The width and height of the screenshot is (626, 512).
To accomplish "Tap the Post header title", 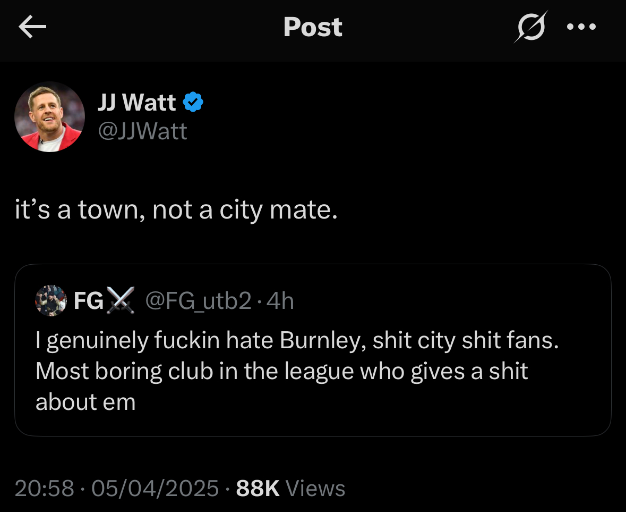I will (x=313, y=27).
